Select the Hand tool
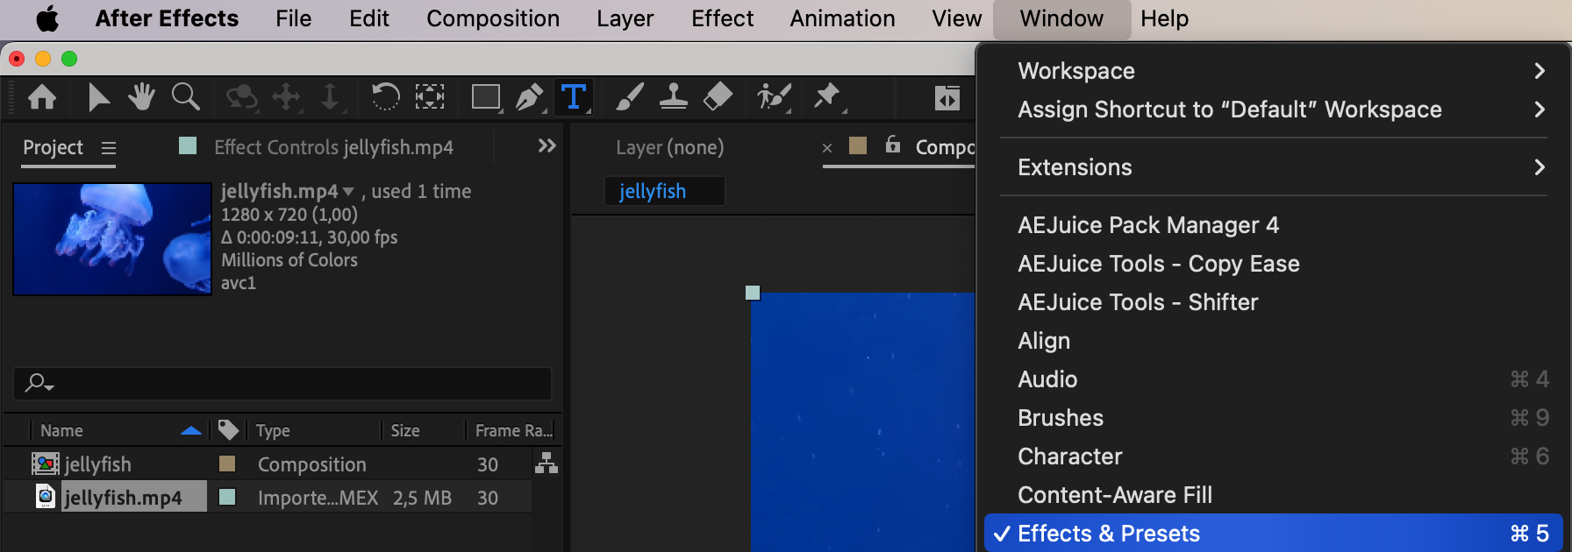Screen dimensions: 1572x552 141,96
